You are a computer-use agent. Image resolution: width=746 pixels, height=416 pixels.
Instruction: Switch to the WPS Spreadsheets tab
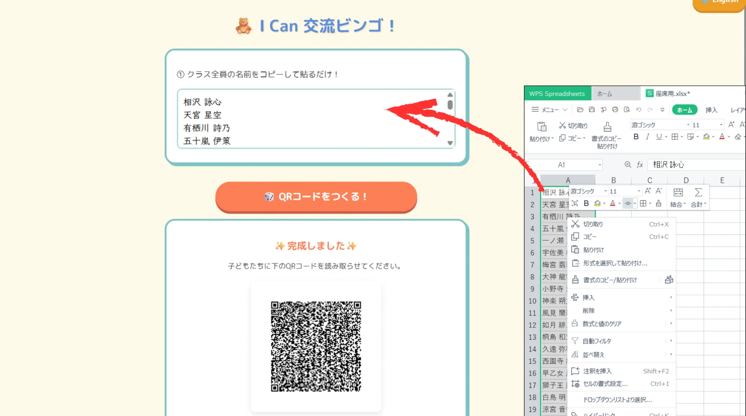557,93
